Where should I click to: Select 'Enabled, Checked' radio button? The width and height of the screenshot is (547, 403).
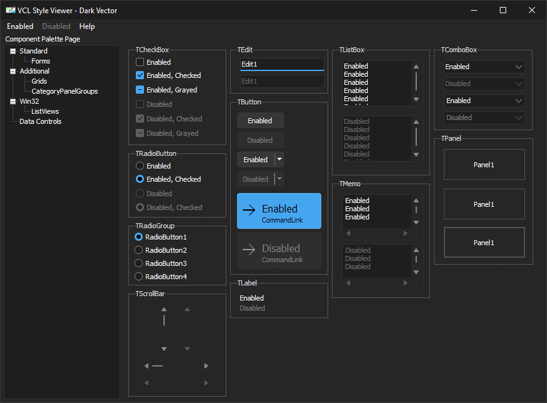pos(140,179)
